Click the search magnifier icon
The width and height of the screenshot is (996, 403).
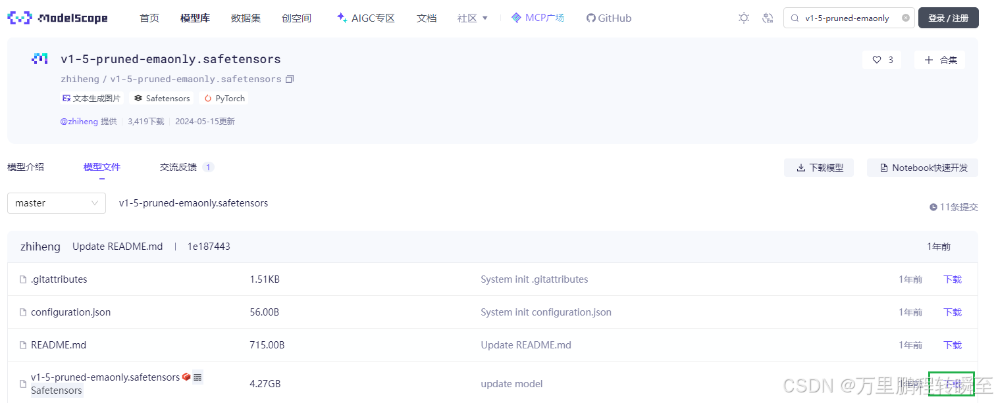pyautogui.click(x=795, y=18)
